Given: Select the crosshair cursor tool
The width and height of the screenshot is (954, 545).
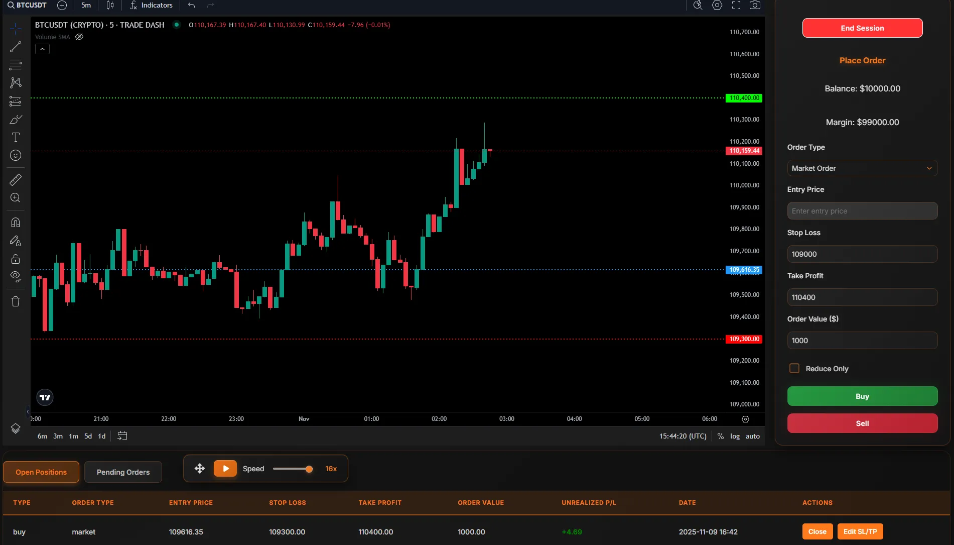Looking at the screenshot, I should point(16,29).
